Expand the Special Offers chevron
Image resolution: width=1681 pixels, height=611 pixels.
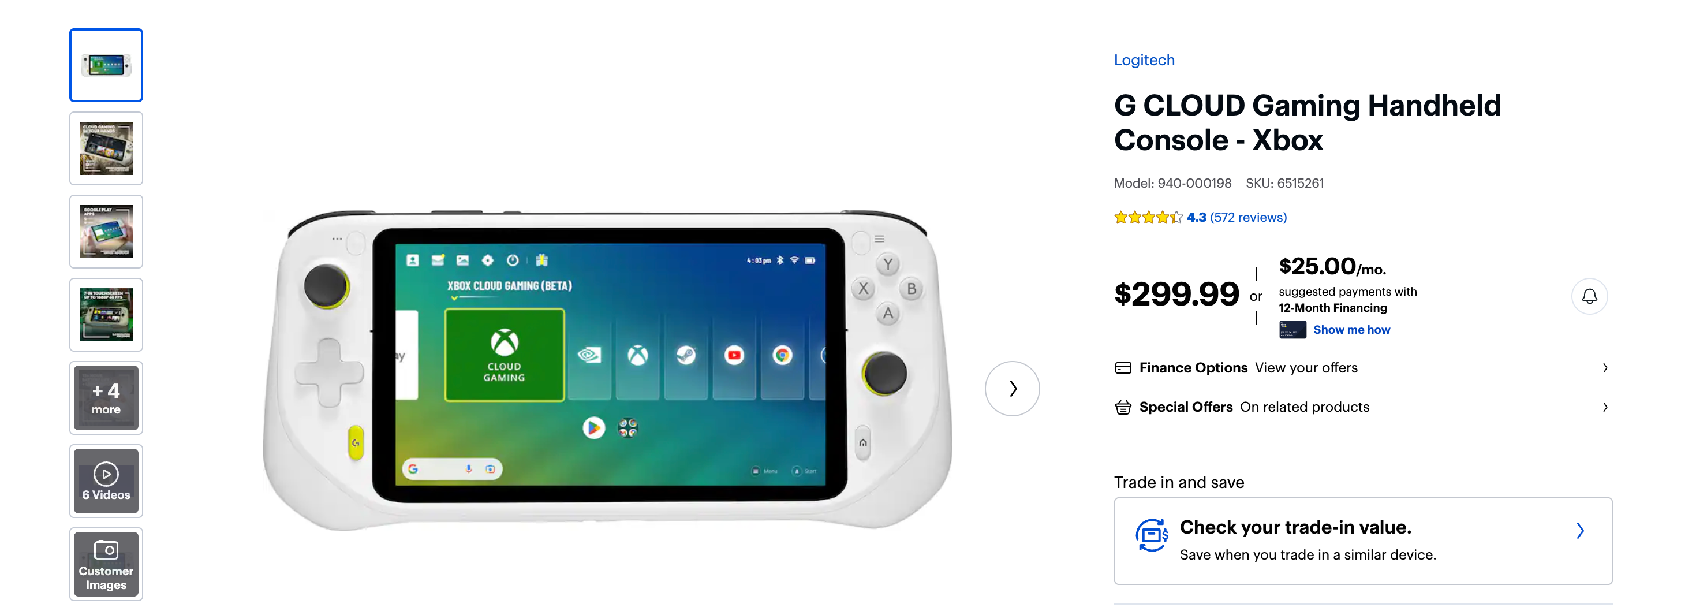[x=1605, y=407]
